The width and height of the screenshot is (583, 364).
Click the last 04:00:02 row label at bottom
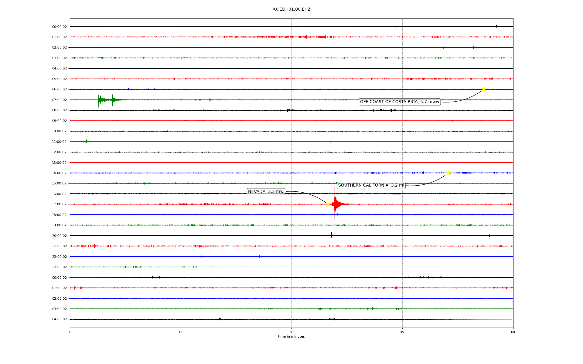point(59,319)
